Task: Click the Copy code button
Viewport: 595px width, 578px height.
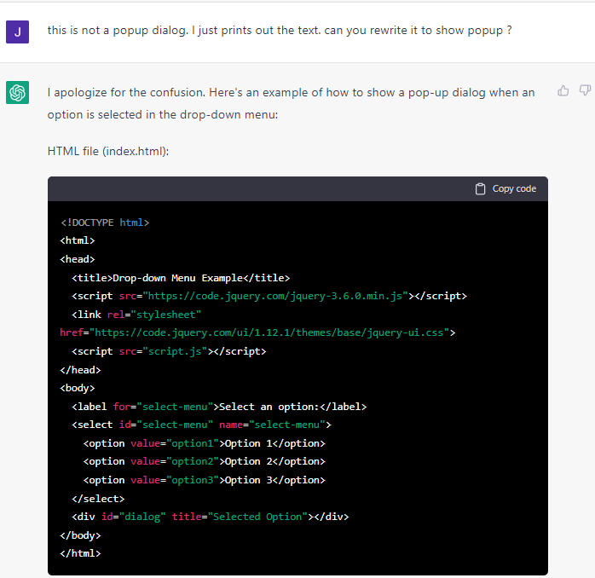Action: (x=505, y=188)
